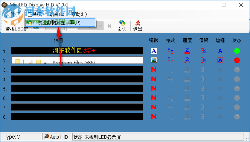Click the Auto HID connection icon in the status bar

[x=46, y=137]
